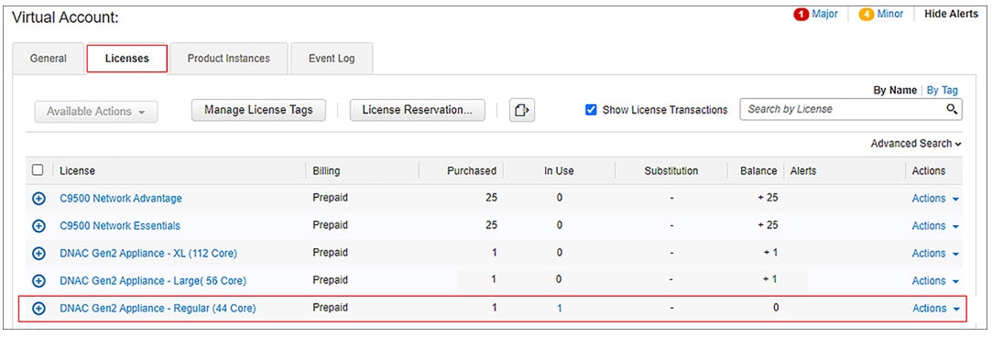Expand DNAC Gen2 Appliance XL row
Image resolution: width=992 pixels, height=337 pixels.
point(38,254)
